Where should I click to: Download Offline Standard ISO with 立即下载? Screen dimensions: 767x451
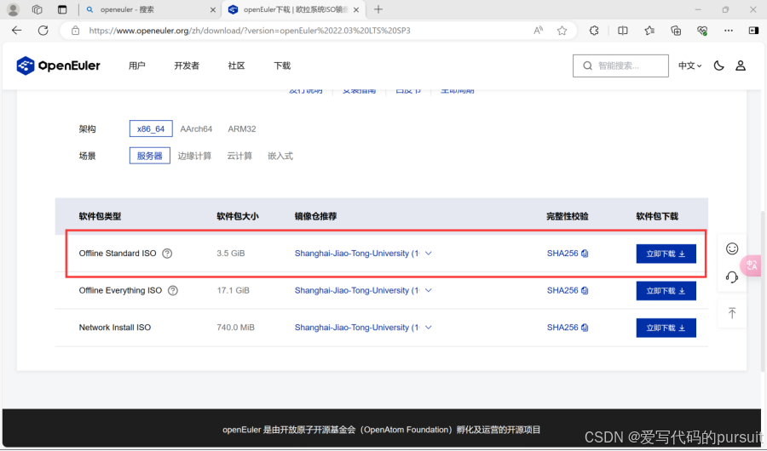pos(666,254)
